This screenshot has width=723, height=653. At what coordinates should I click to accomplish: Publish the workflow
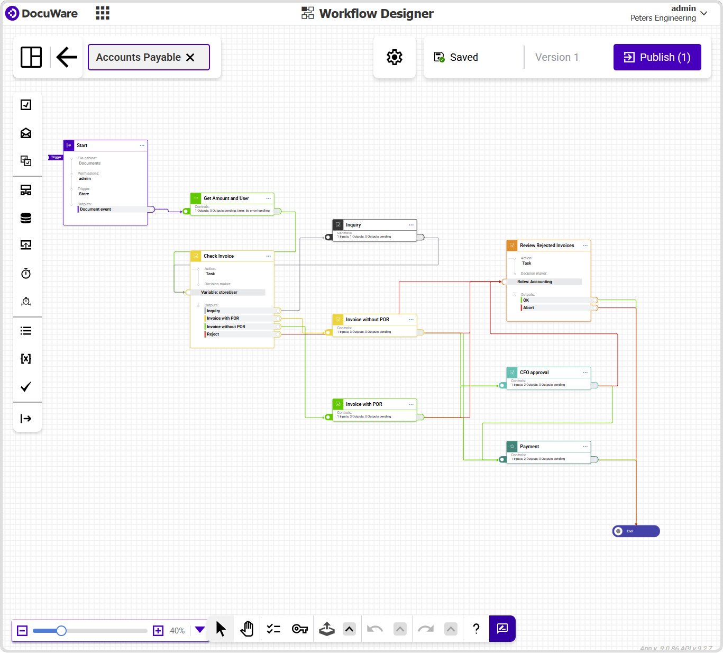(657, 57)
